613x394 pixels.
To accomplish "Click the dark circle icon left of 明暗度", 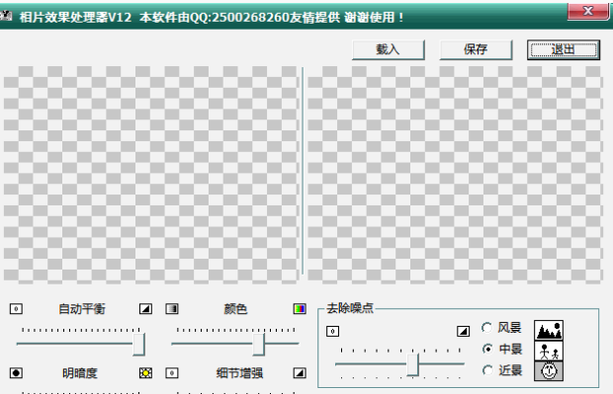I will (16, 373).
